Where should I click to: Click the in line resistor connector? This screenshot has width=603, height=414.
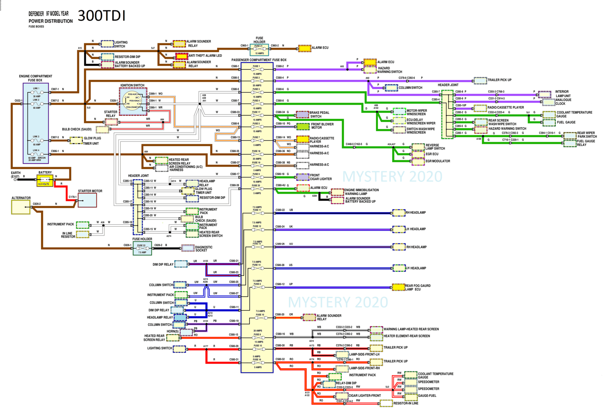(x=83, y=235)
